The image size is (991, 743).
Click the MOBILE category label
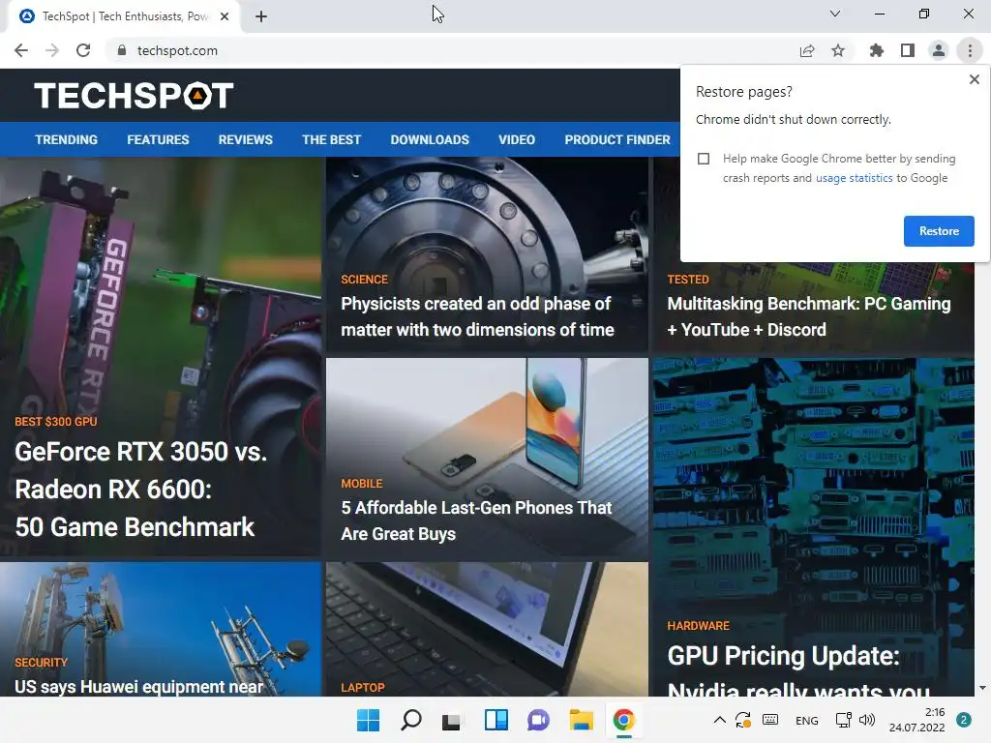tap(362, 484)
